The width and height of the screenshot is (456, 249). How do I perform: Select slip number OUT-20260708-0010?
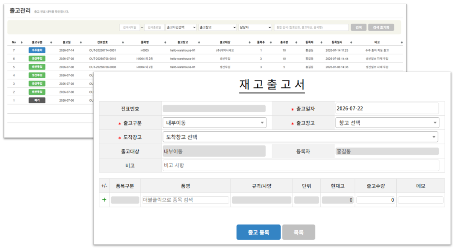102,59
